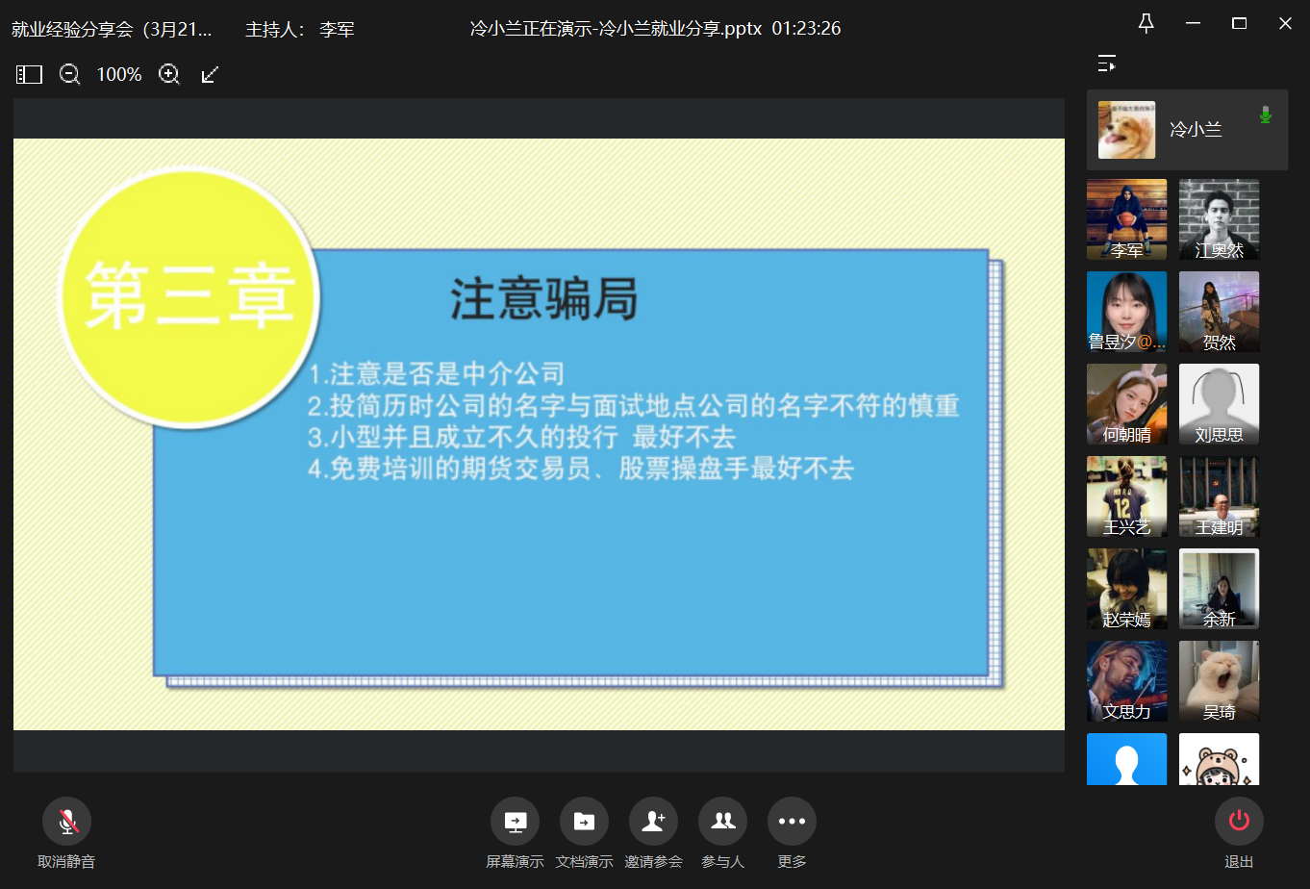Select presenter 冷小兰 in participant panel

click(1187, 130)
